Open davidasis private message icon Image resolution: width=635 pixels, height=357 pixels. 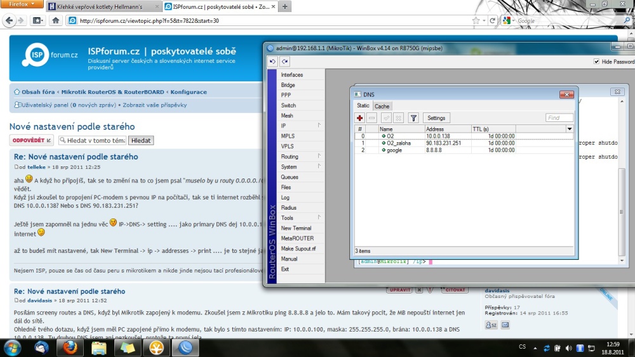pyautogui.click(x=491, y=325)
